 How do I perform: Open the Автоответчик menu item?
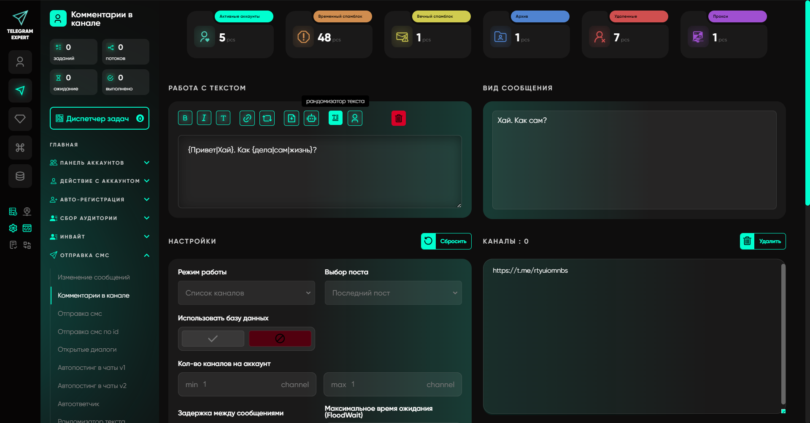(x=78, y=404)
